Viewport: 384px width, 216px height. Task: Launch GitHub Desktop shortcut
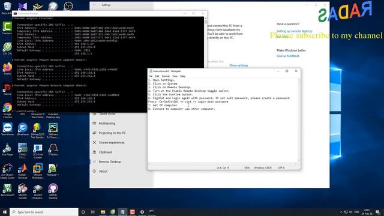(x=53, y=191)
